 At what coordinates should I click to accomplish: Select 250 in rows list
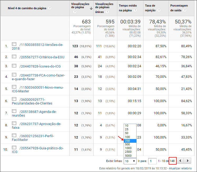[x=130, y=141]
